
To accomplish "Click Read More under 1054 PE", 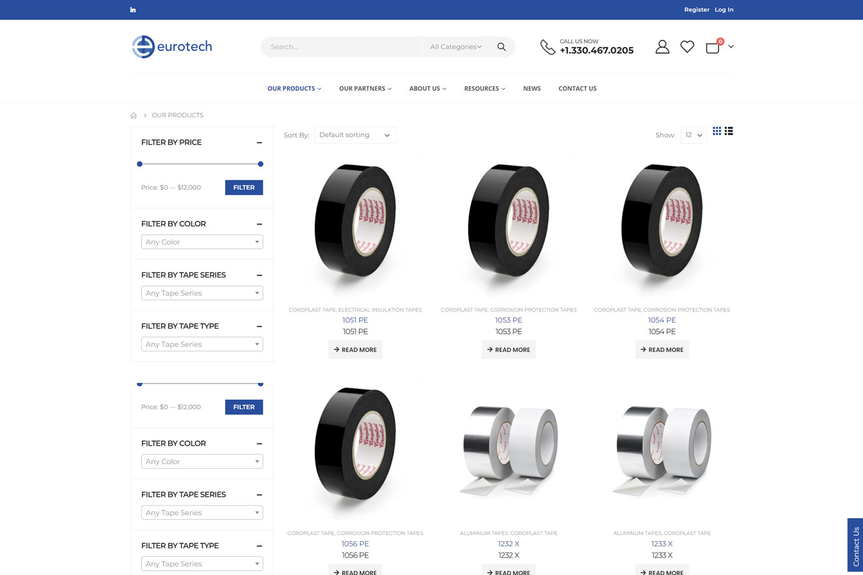I will pos(662,350).
